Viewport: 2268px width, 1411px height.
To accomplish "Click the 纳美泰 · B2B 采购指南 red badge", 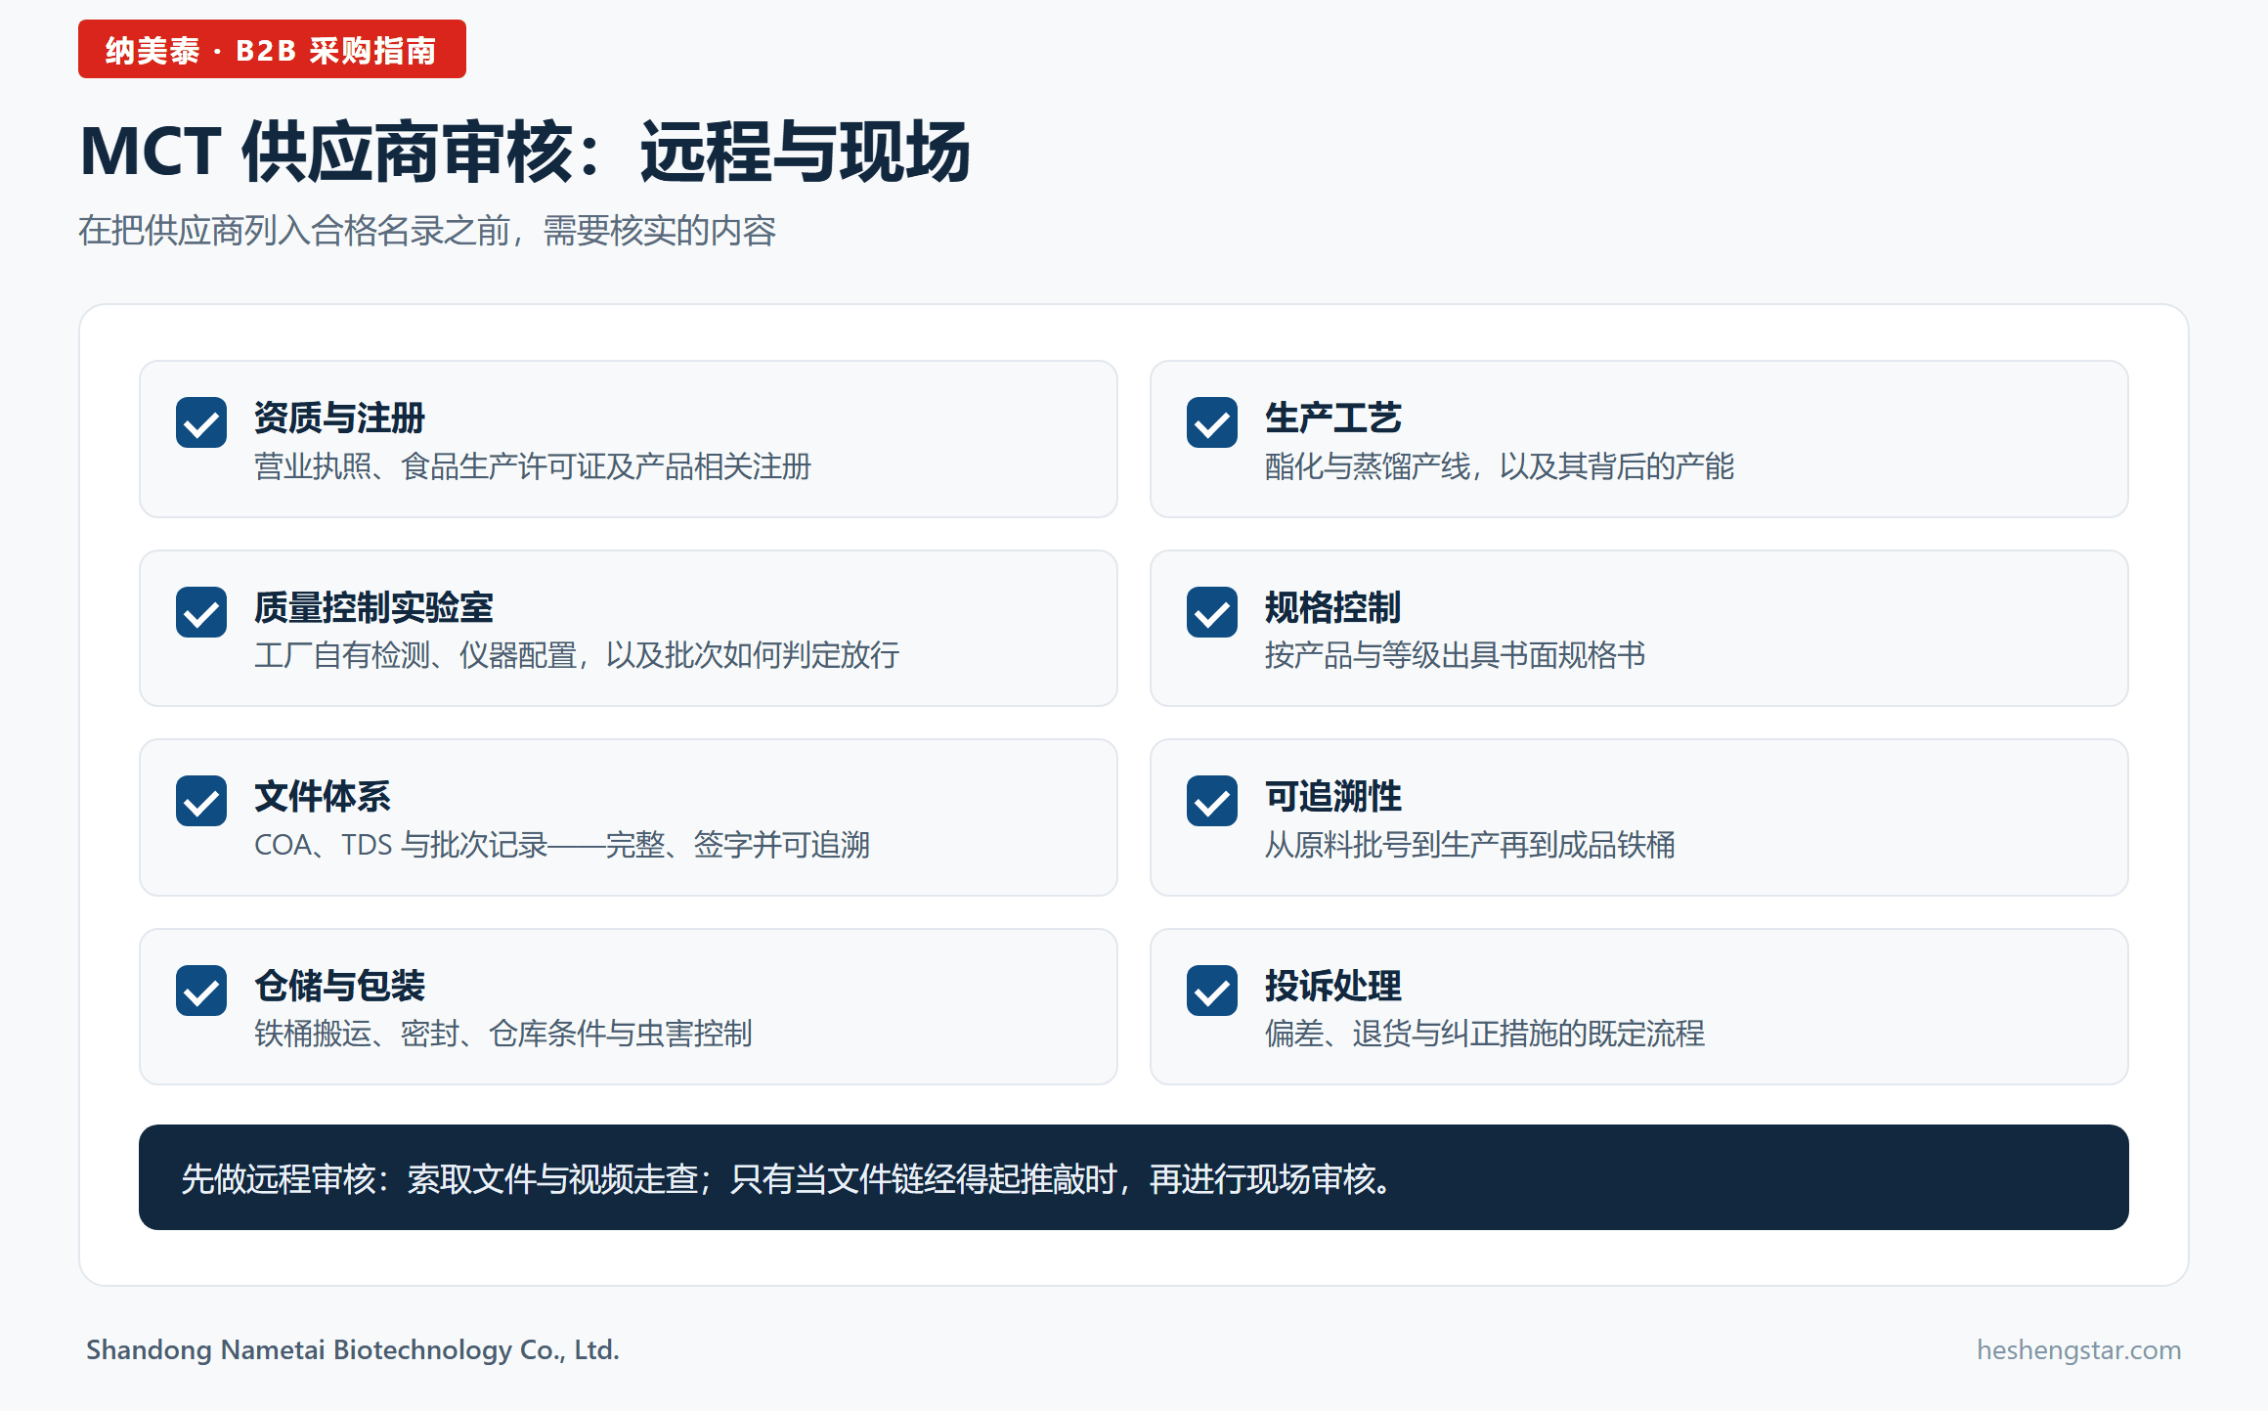I will [x=272, y=49].
